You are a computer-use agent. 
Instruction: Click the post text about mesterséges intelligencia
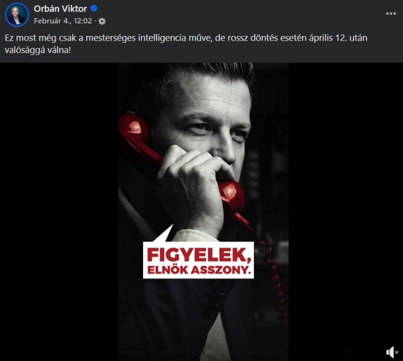pos(186,44)
